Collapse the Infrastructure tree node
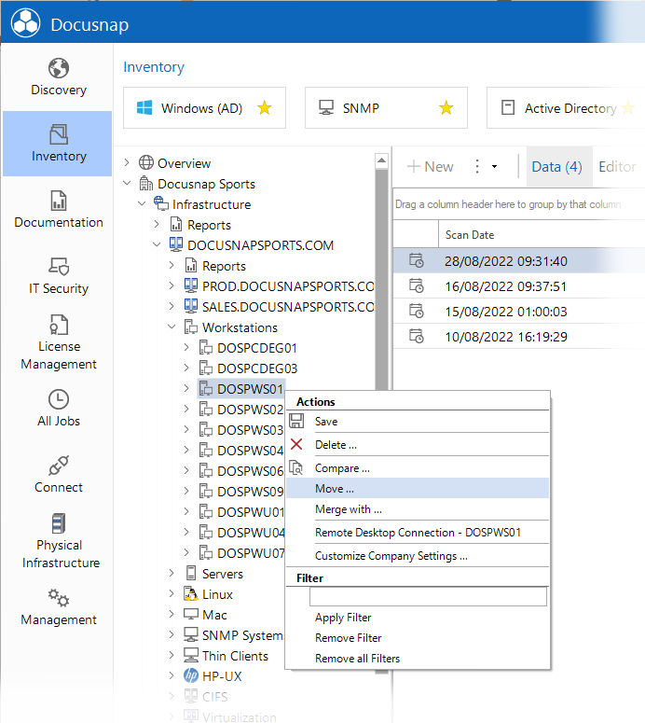This screenshot has width=645, height=723. [x=142, y=203]
